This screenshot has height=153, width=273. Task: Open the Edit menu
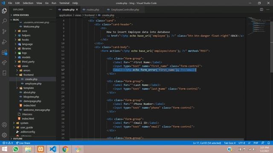pyautogui.click(x=17, y=3)
